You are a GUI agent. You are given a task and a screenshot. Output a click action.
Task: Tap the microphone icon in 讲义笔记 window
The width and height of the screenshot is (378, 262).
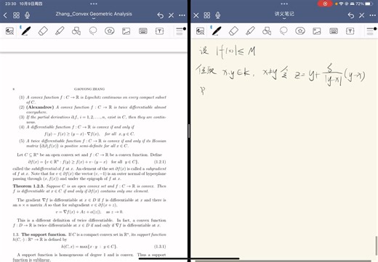(218, 15)
